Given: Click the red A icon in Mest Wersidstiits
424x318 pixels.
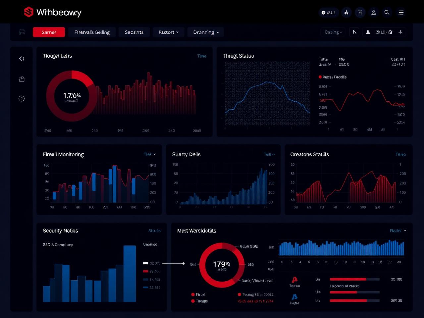Looking at the screenshot, I should [x=294, y=280].
